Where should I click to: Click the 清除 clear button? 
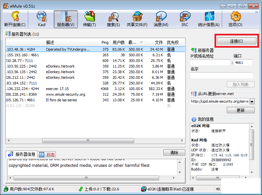pyautogui.click(x=174, y=152)
